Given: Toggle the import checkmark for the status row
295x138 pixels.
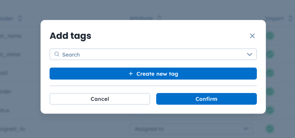Looking at the screenshot, I should pos(270,110).
